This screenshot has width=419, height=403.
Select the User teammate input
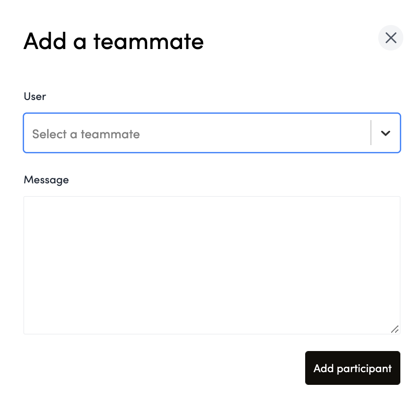196,133
